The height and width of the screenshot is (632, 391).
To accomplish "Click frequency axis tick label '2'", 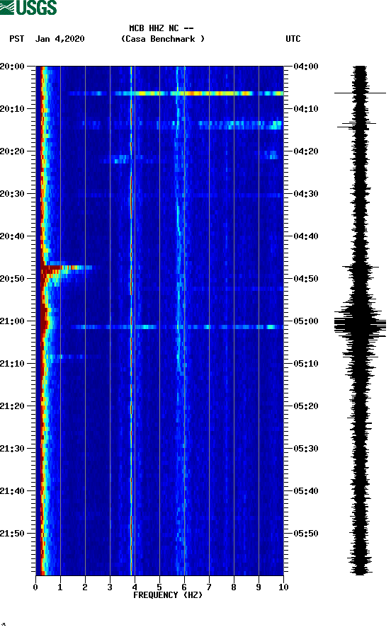I will [x=85, y=587].
